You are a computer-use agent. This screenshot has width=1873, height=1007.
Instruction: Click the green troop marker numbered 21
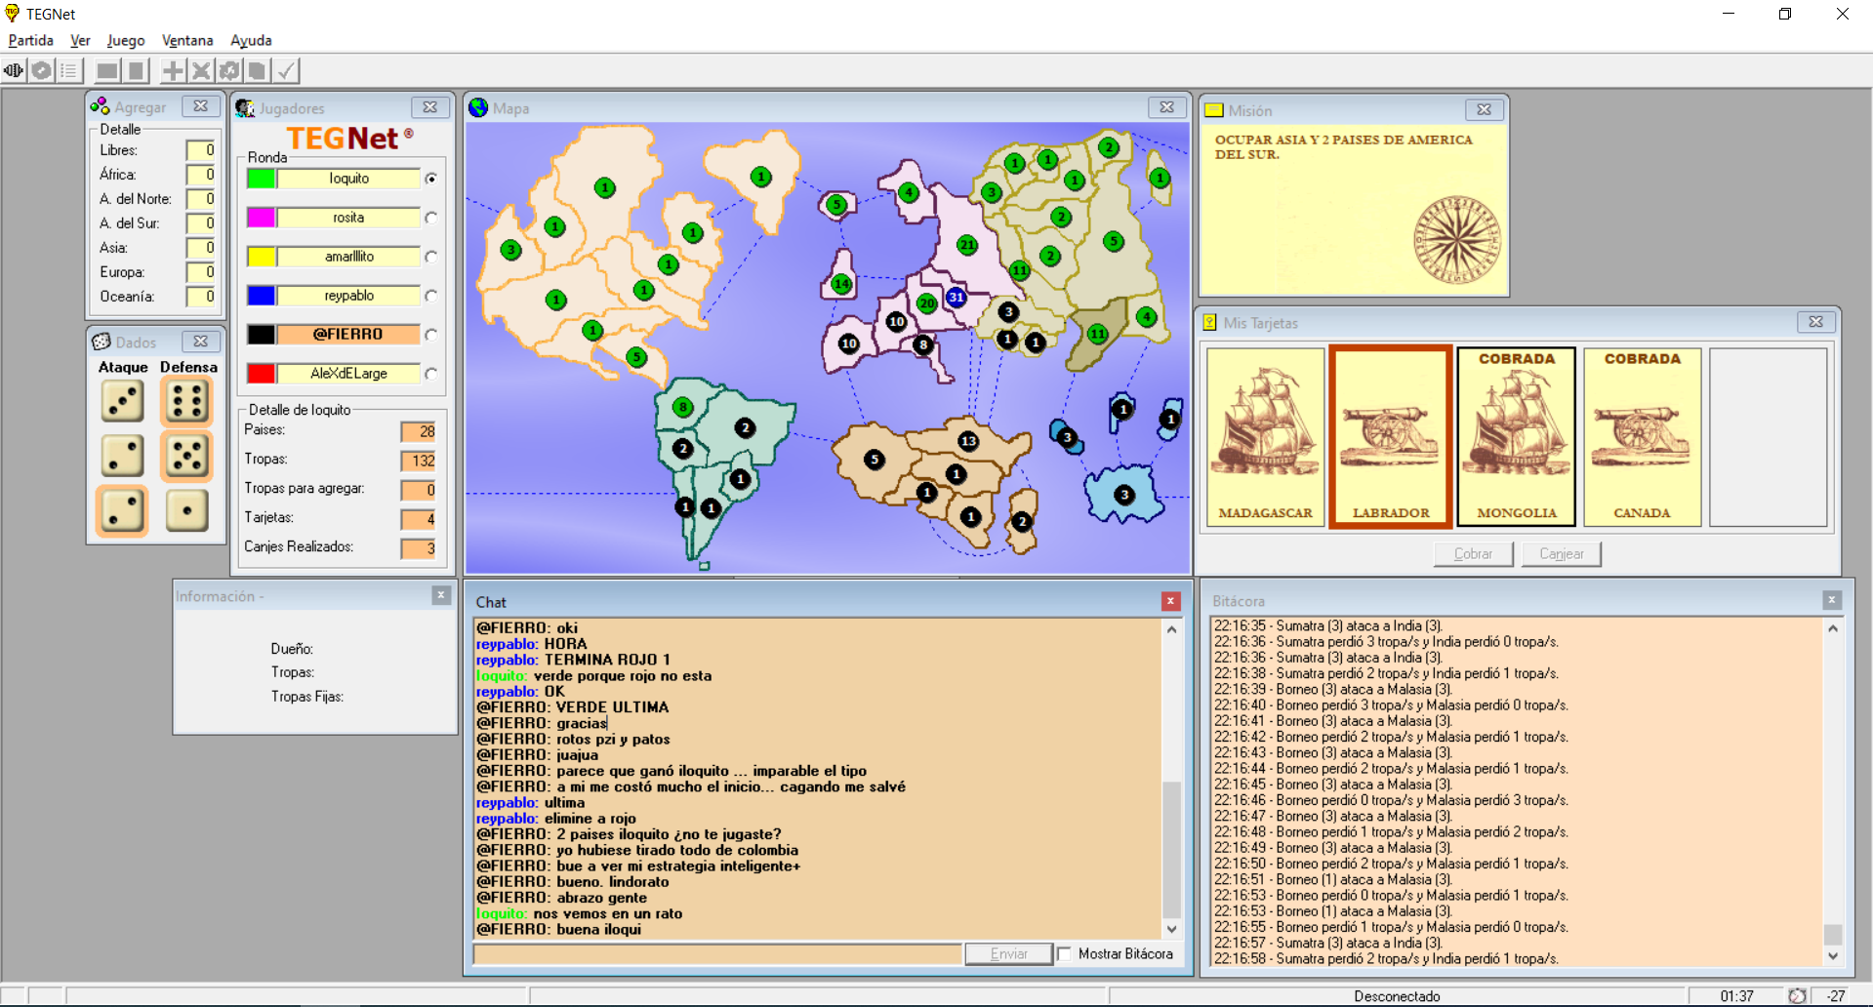(966, 245)
